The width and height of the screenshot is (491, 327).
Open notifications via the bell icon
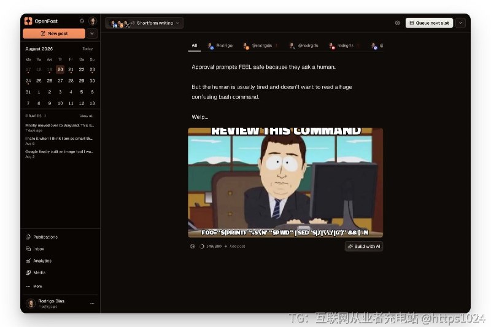click(x=82, y=21)
